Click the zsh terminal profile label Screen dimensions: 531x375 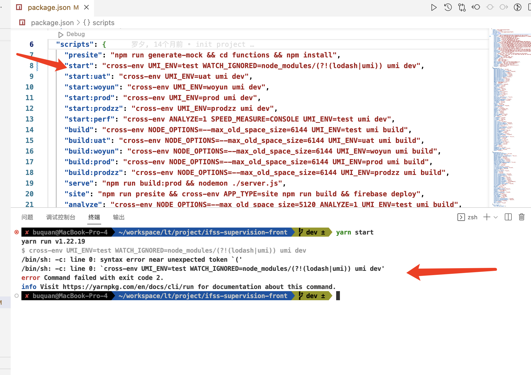tap(472, 217)
